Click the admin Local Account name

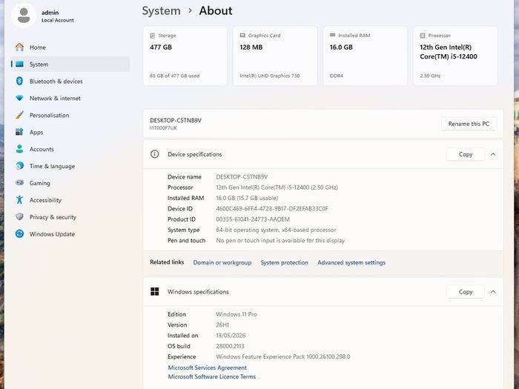[x=58, y=16]
